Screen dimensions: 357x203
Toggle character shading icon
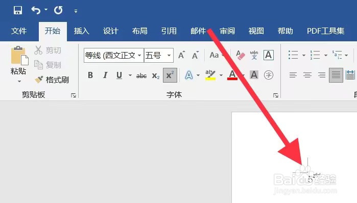254,75
